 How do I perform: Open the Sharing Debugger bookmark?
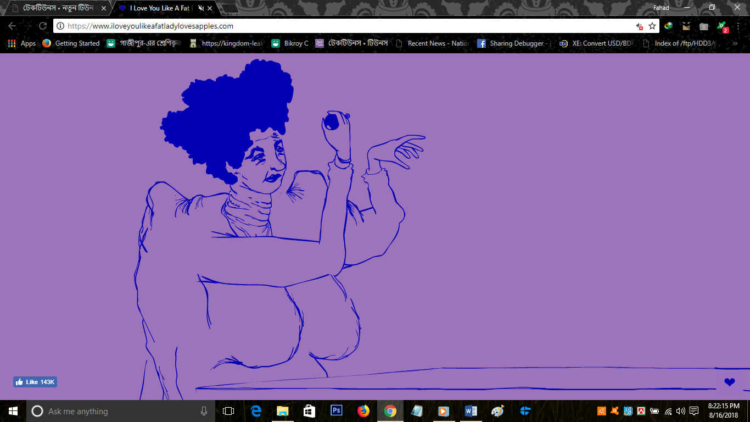[513, 43]
